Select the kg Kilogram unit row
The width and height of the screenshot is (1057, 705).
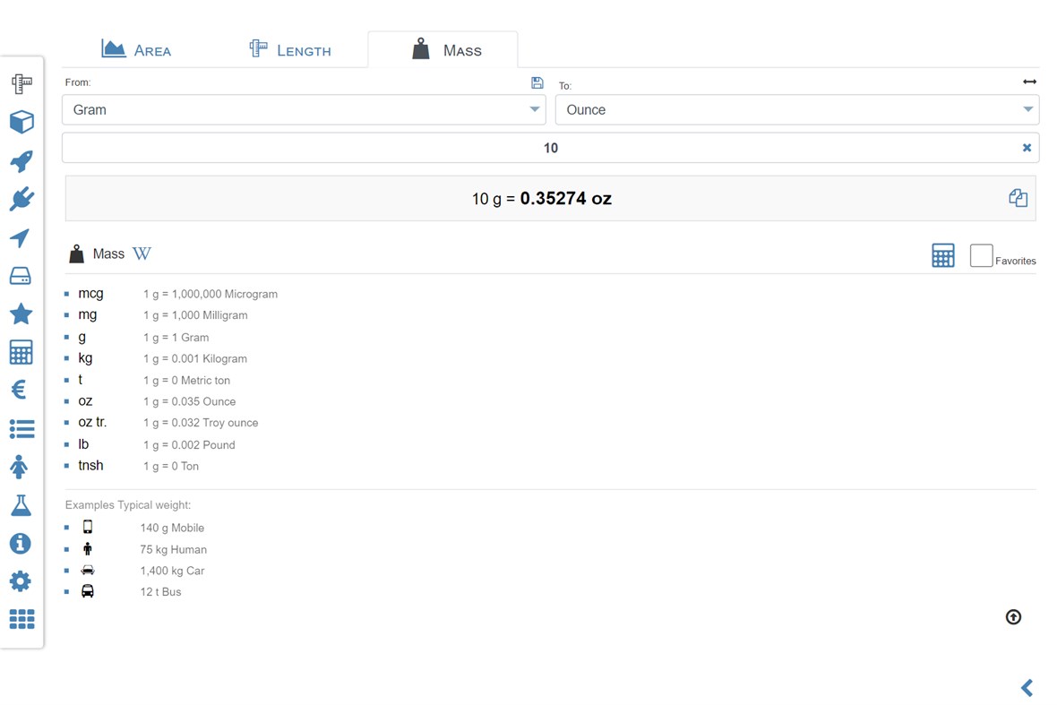pos(156,358)
